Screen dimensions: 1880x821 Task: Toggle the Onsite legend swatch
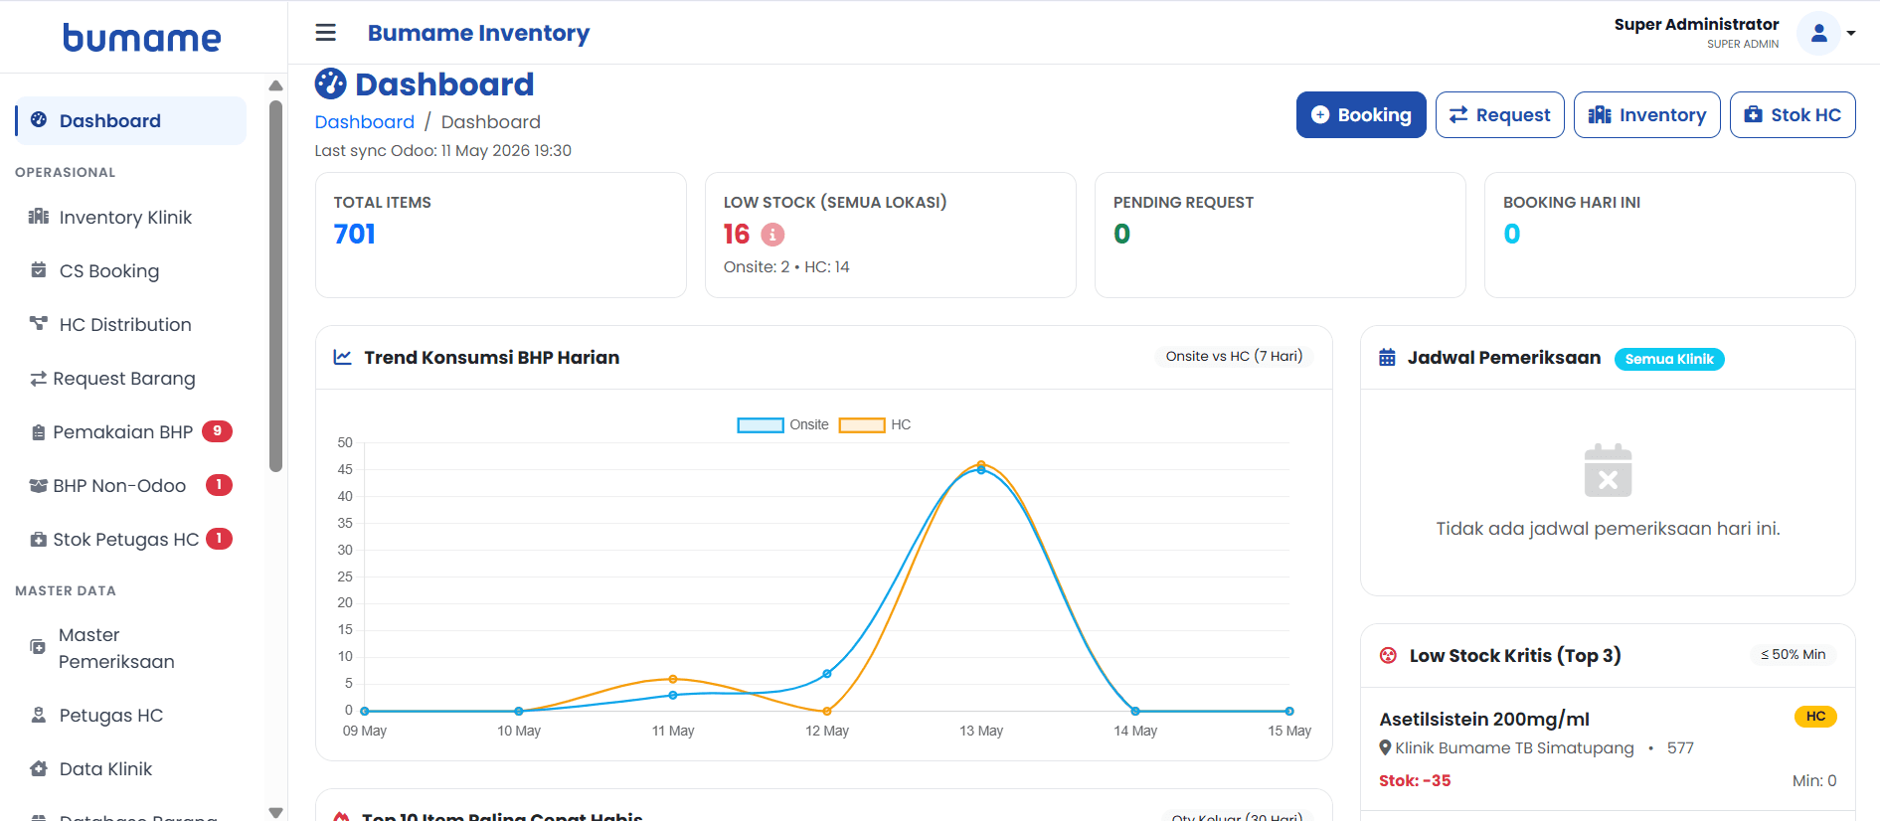point(761,424)
